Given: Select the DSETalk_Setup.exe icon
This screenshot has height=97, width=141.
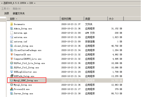Looking at the screenshot, I should coord(11,76).
